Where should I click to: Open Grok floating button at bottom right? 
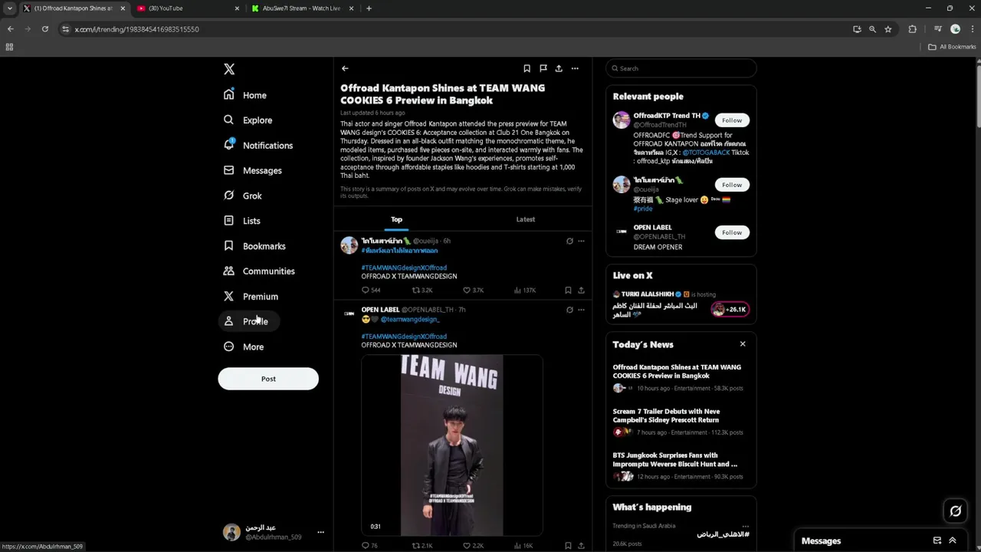[x=956, y=511]
